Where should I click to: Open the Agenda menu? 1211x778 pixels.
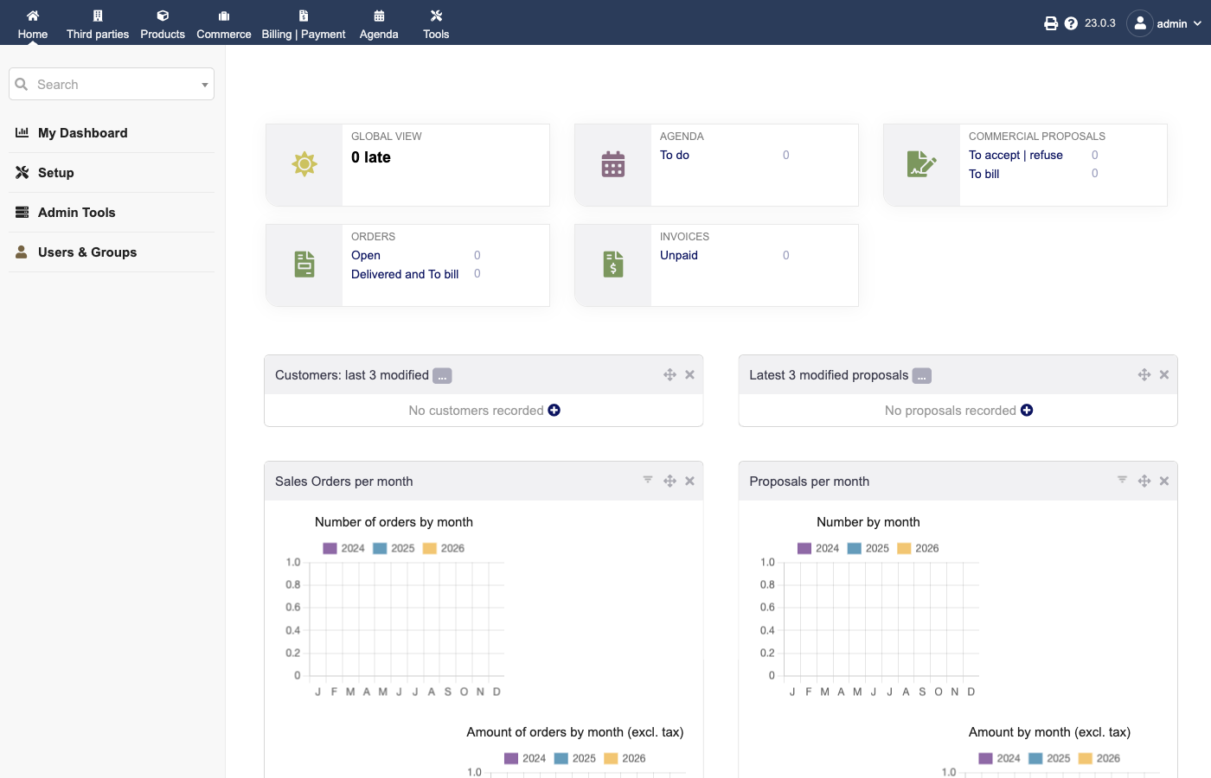[379, 23]
